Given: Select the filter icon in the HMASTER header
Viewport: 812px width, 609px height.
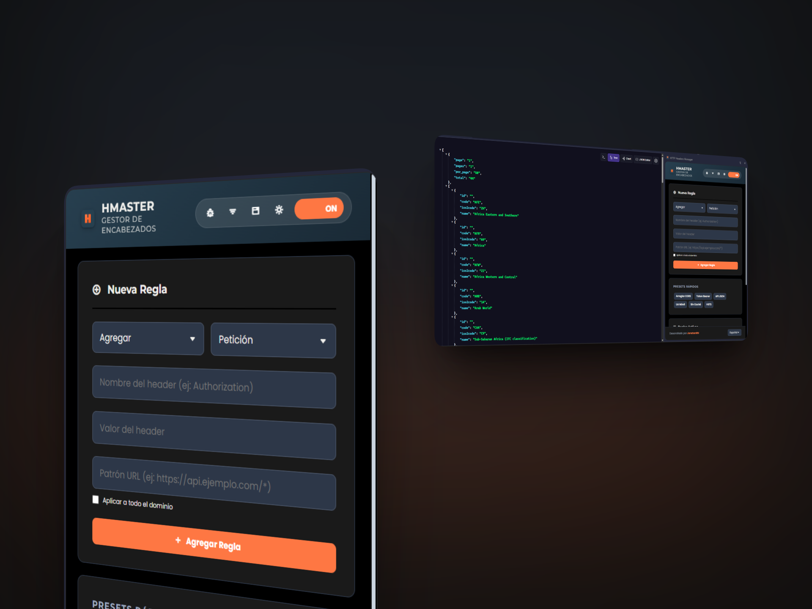Looking at the screenshot, I should click(x=233, y=212).
